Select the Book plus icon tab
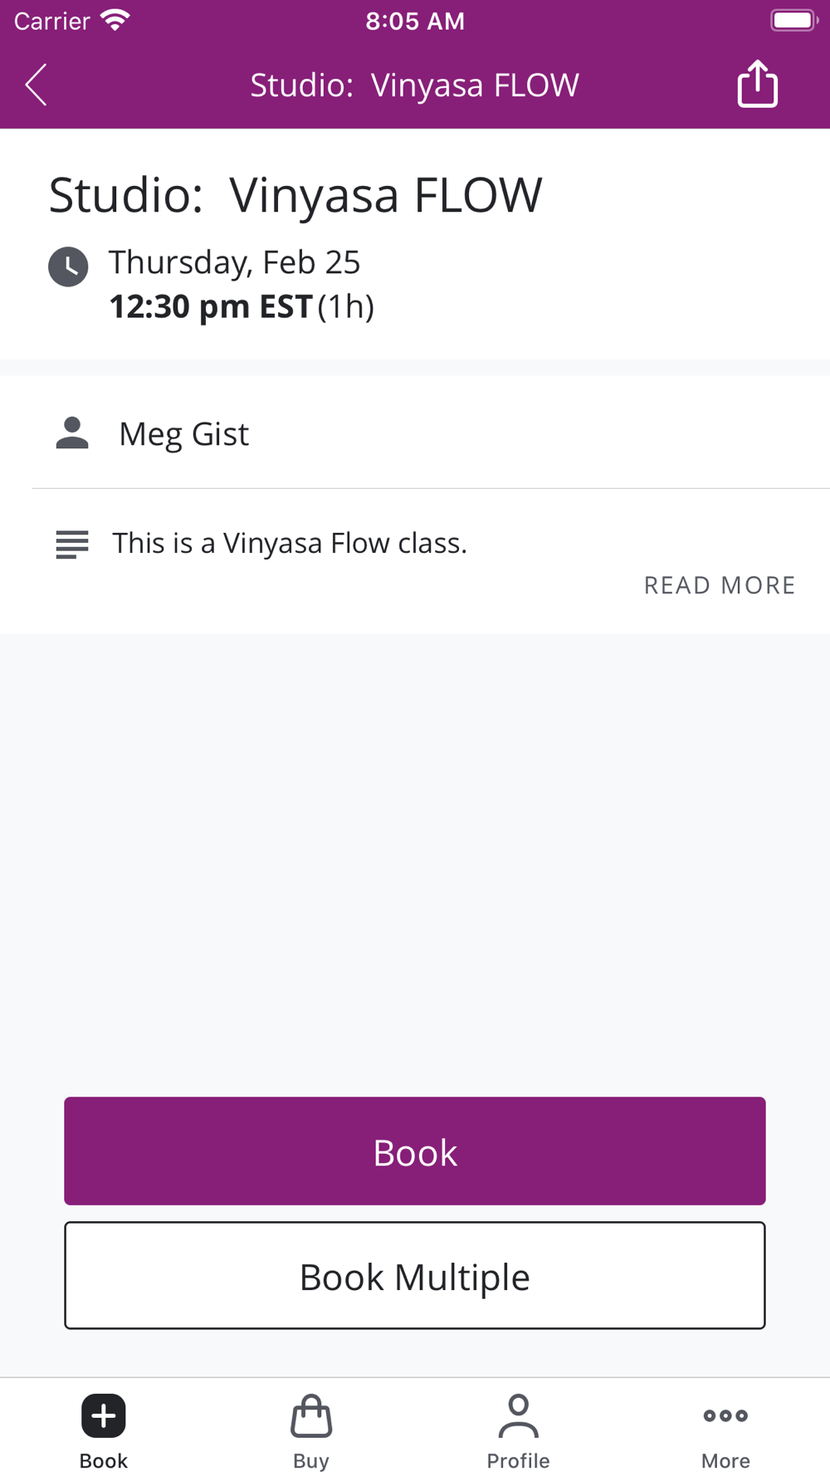 point(104,1431)
